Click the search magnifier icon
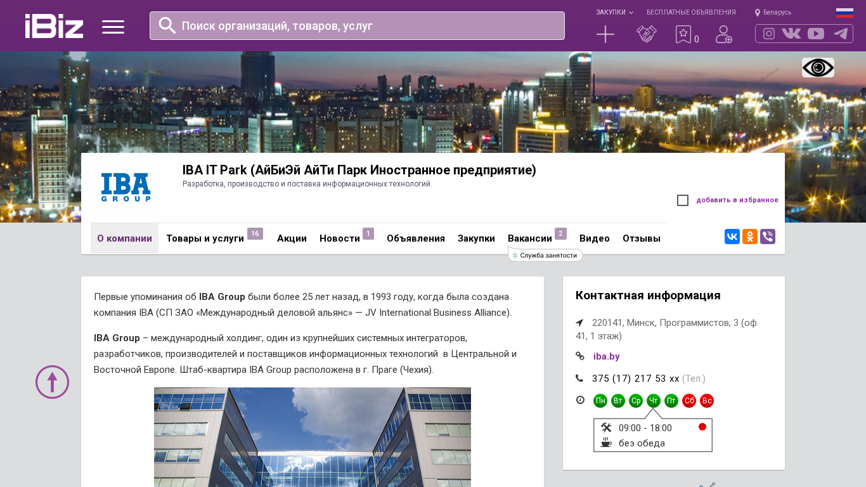The height and width of the screenshot is (487, 866). tap(167, 25)
